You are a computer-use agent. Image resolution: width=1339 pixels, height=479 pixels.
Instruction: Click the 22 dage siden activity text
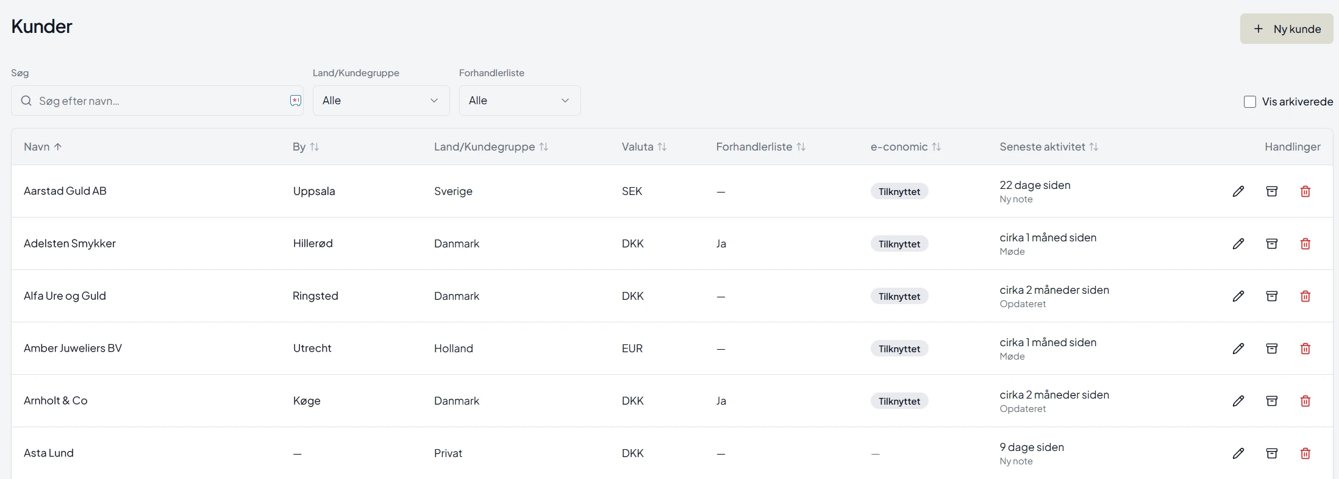click(x=1035, y=185)
